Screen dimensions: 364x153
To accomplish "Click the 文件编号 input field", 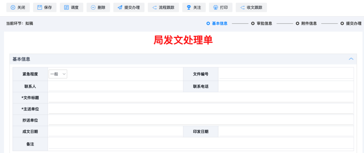I will tap(286, 74).
